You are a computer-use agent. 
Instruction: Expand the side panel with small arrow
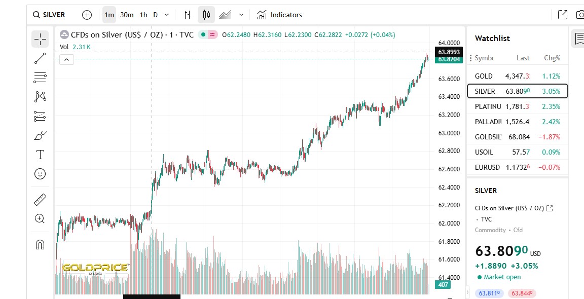tap(468, 293)
